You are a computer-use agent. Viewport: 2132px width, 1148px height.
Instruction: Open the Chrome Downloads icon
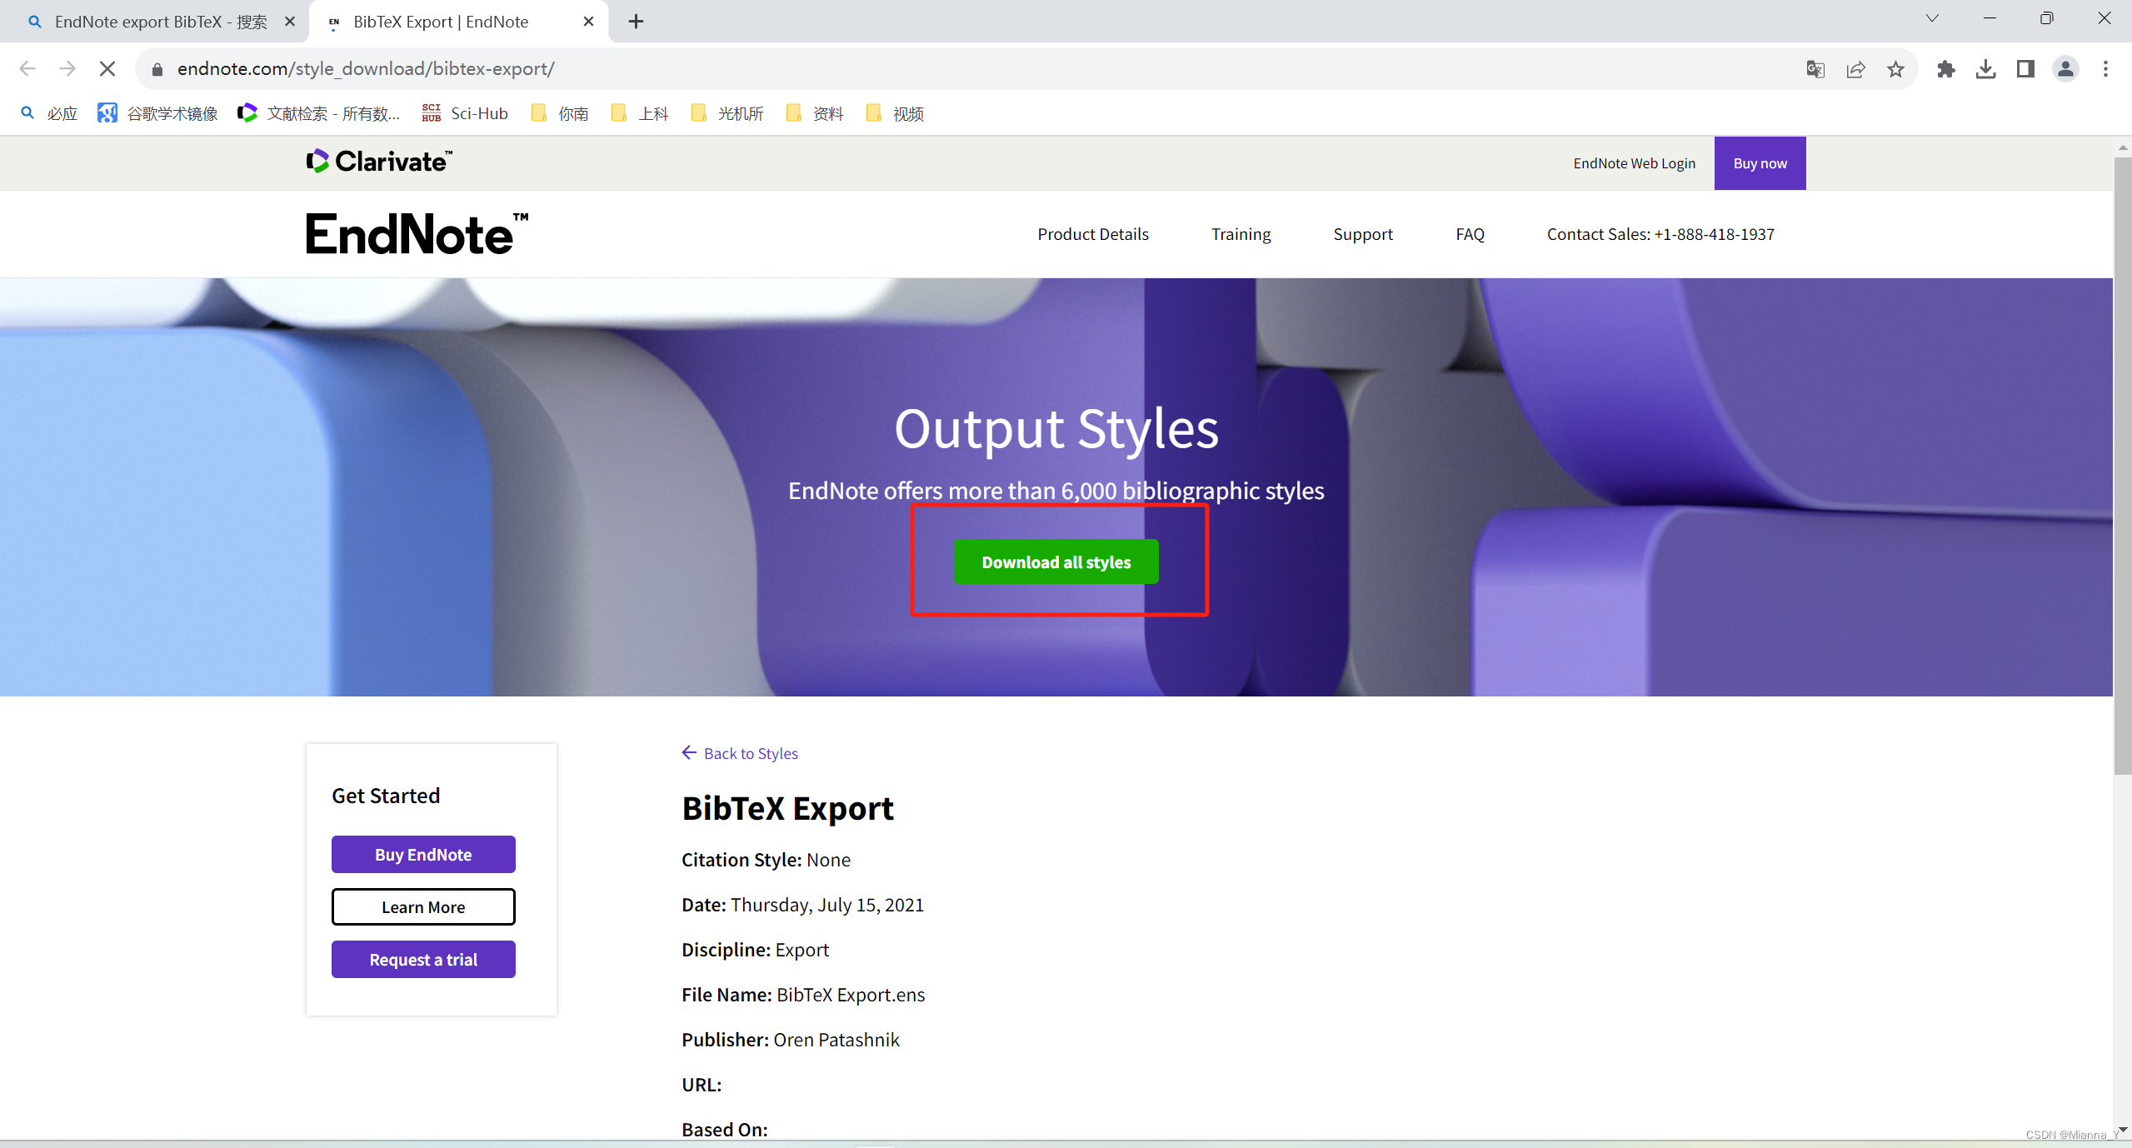click(x=1986, y=68)
